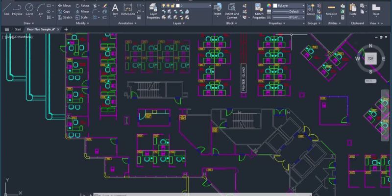Click the Offset tool icon

click(x=105, y=18)
